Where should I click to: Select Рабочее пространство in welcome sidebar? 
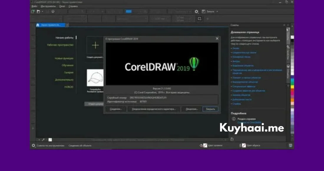60,45
